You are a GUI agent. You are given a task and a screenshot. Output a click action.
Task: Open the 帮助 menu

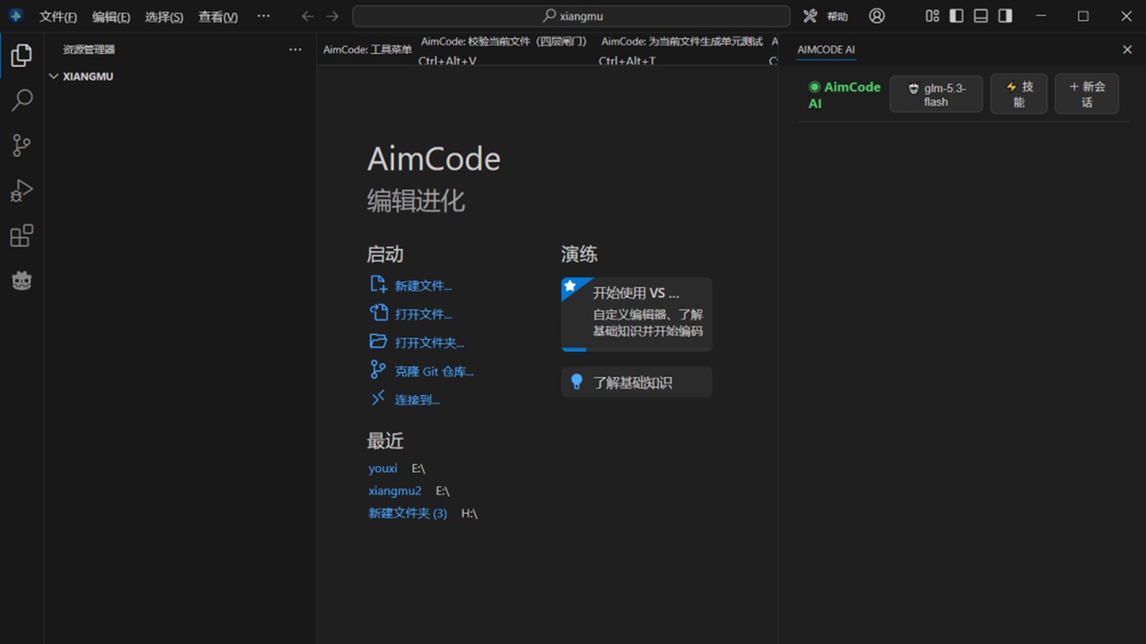tap(837, 16)
